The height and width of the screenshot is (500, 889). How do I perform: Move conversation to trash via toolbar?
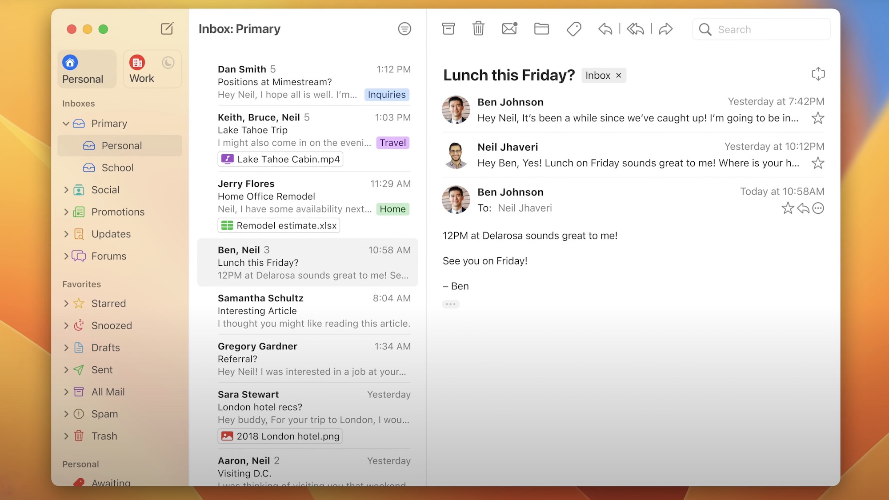pyautogui.click(x=478, y=29)
